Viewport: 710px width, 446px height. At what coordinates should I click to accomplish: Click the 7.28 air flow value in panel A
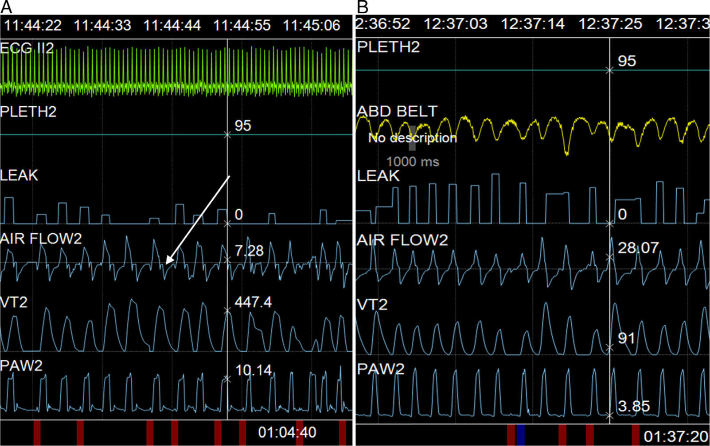click(x=249, y=251)
